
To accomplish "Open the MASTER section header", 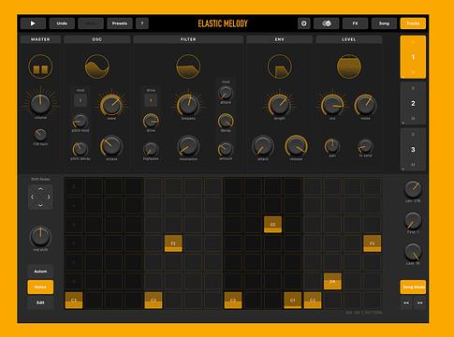I will pos(40,39).
